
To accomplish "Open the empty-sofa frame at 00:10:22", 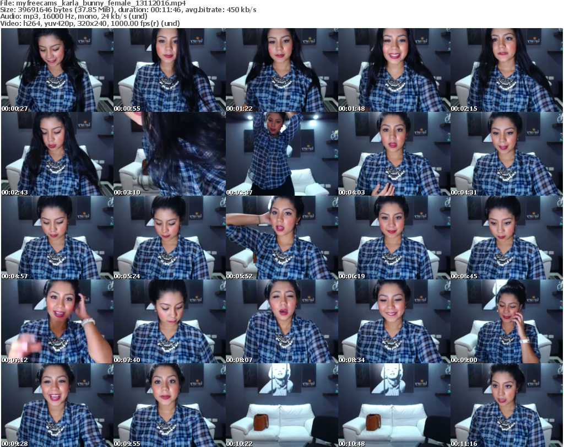I will [281, 405].
